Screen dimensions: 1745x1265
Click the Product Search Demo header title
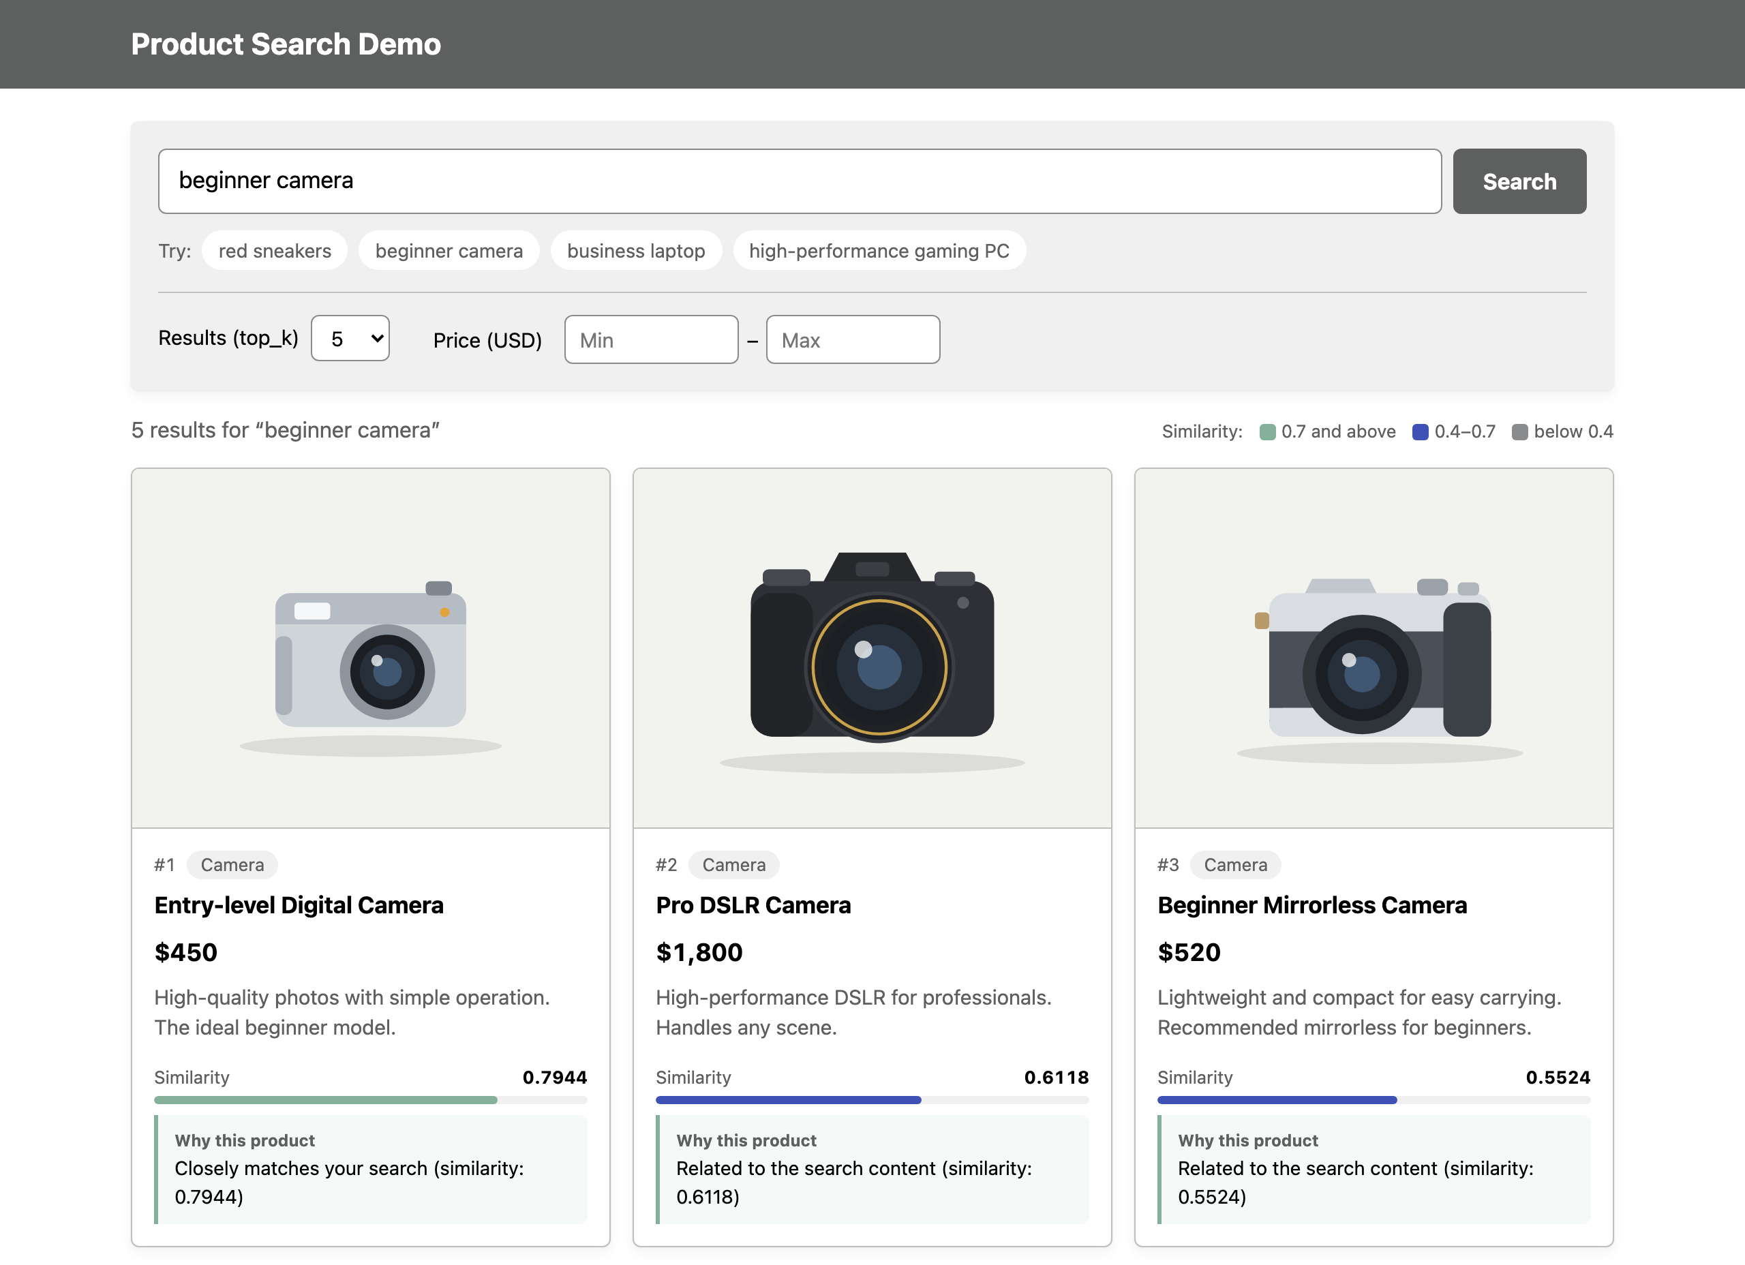tap(286, 44)
